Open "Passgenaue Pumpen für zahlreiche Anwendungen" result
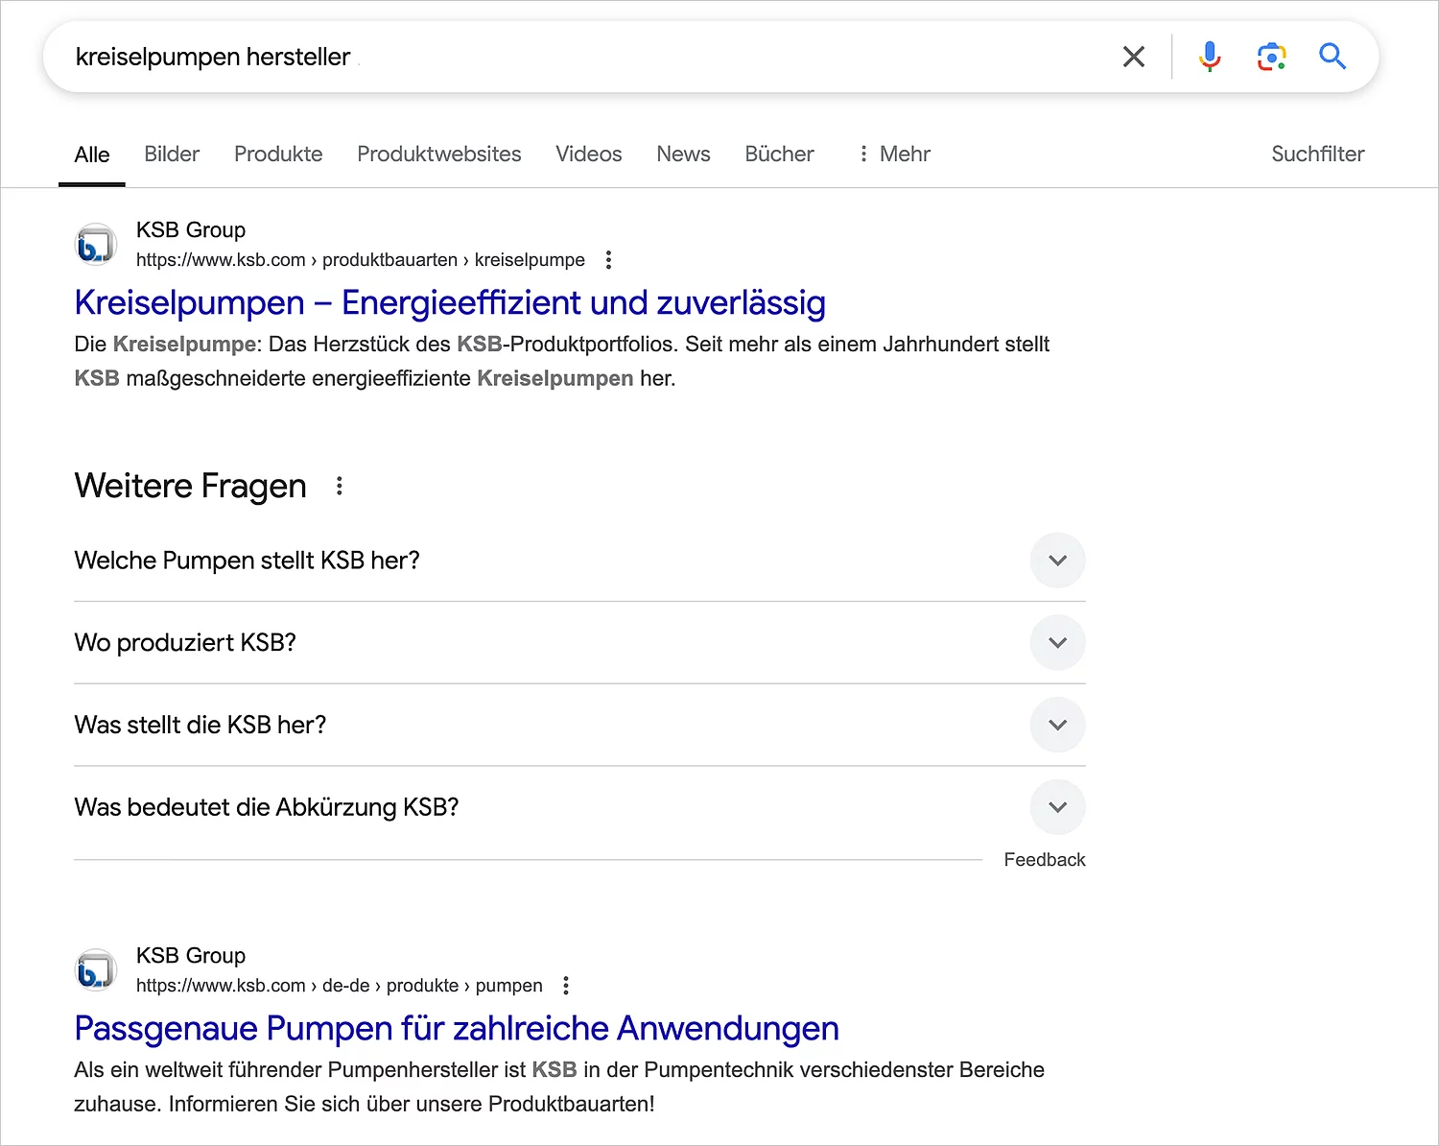Viewport: 1439px width, 1146px height. [x=457, y=1029]
